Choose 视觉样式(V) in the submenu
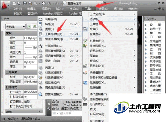Viewport: 166px width, 122px height. 60,82
